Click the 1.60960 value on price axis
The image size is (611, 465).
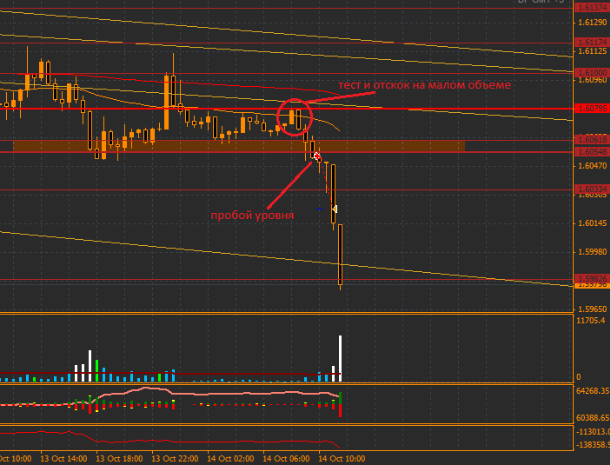(x=592, y=80)
